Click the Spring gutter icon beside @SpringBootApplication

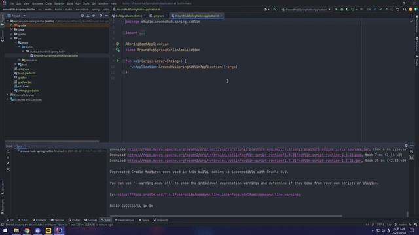pyautogui.click(x=118, y=44)
